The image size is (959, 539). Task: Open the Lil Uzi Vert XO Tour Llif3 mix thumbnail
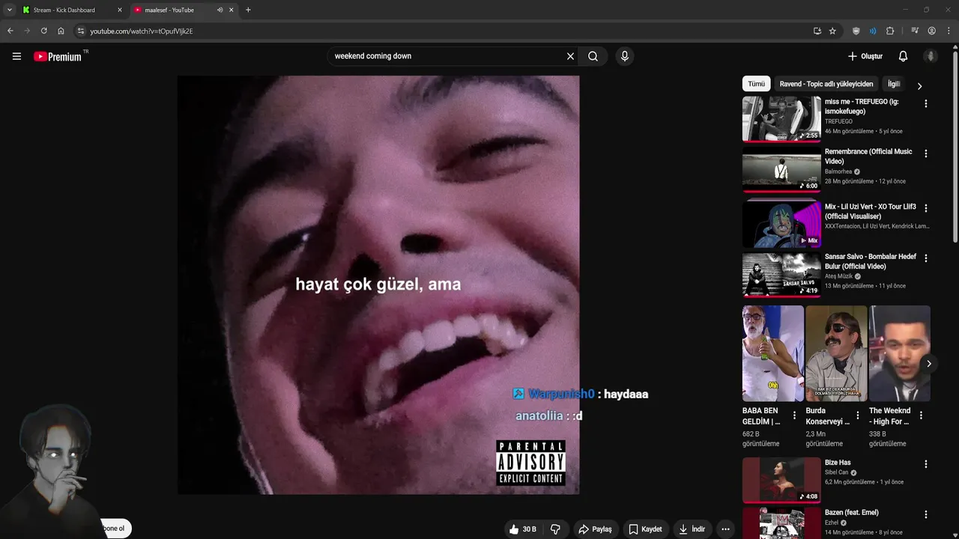pyautogui.click(x=781, y=224)
